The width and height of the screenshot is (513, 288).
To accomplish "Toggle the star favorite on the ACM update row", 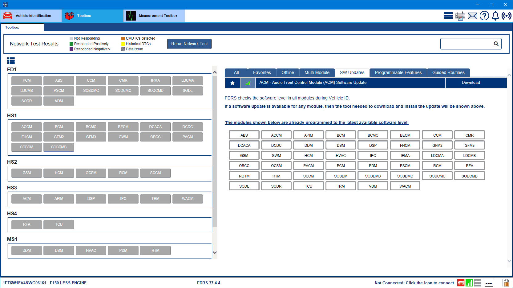I will [232, 83].
